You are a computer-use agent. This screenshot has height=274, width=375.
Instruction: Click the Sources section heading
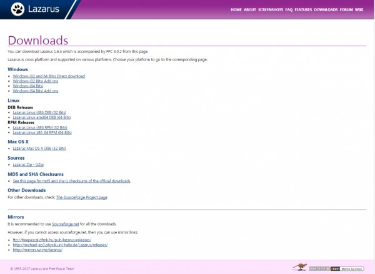tap(16, 158)
